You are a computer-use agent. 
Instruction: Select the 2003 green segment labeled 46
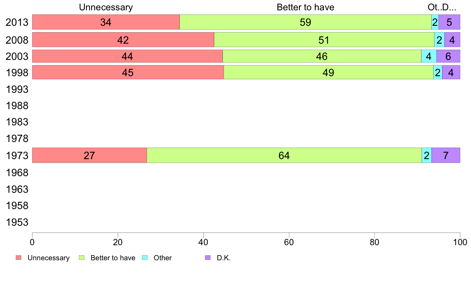click(x=322, y=56)
